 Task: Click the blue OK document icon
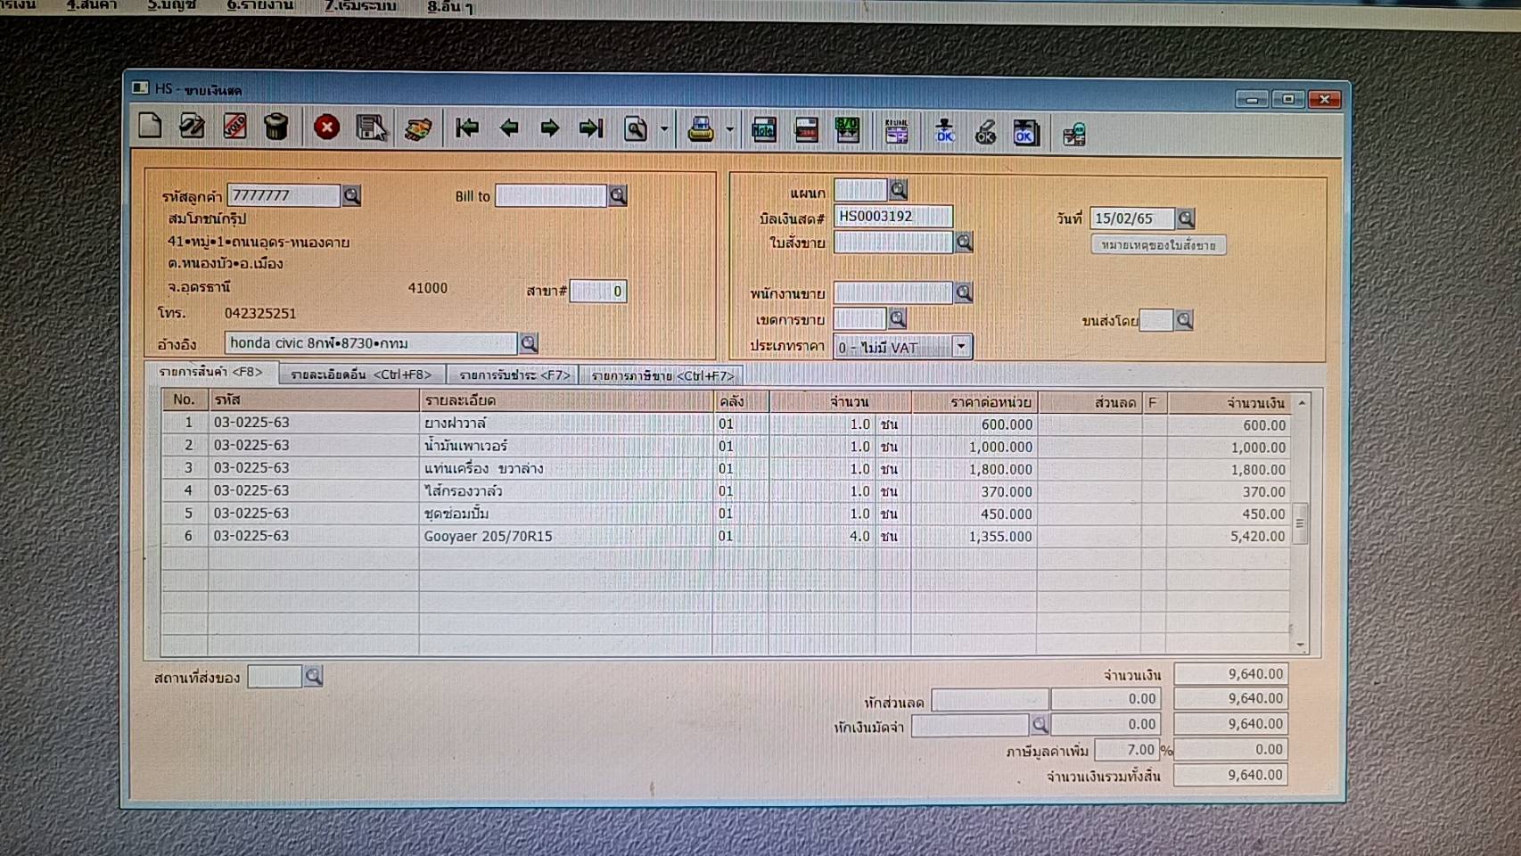click(x=1025, y=133)
